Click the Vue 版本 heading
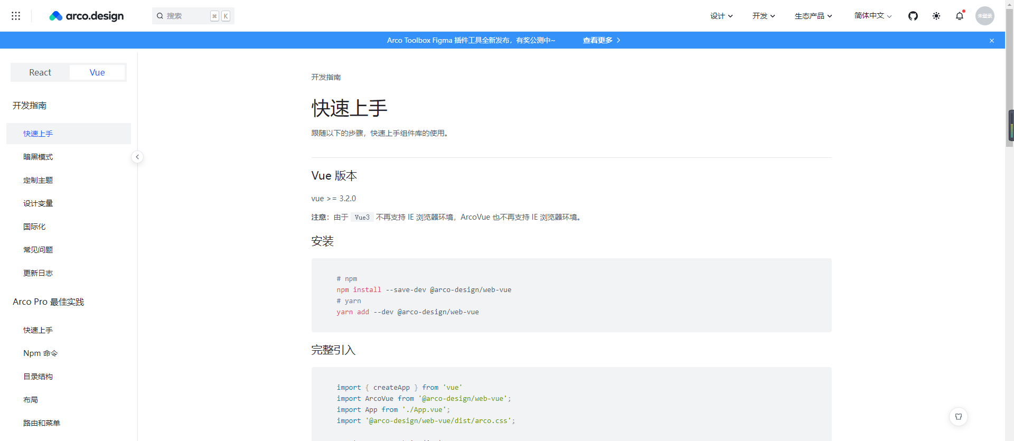The height and width of the screenshot is (441, 1014). point(334,176)
